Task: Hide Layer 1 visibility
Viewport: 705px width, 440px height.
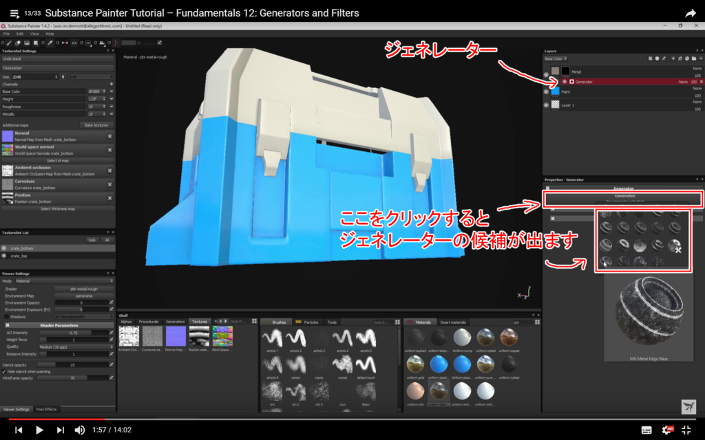Action: [x=546, y=105]
